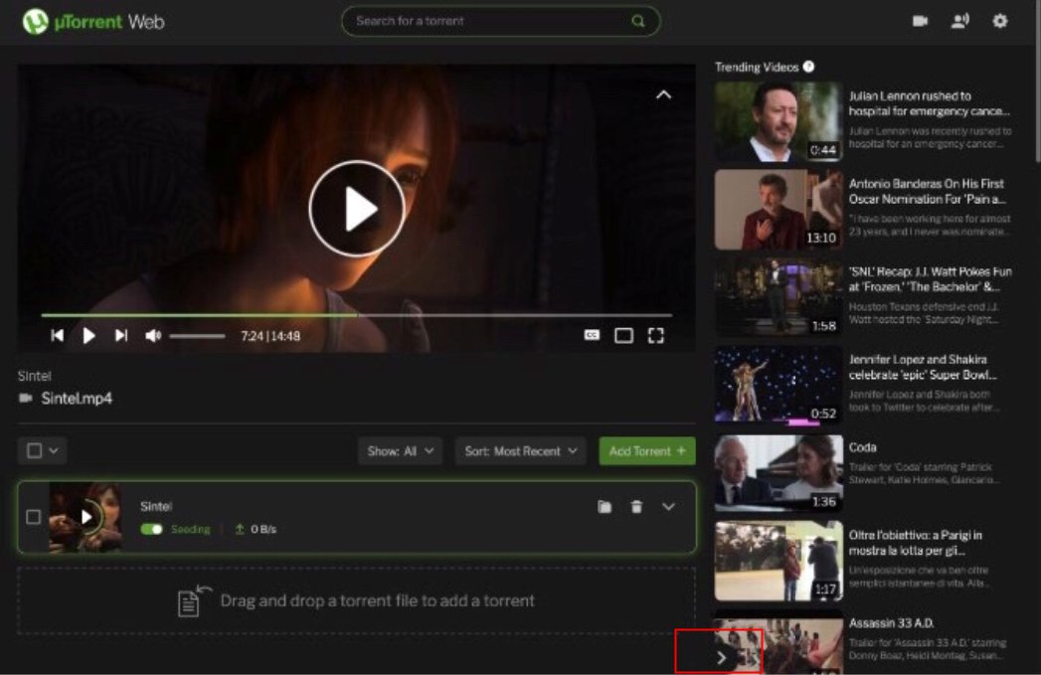Click the Sintel torrent title
This screenshot has height=675, width=1041.
(x=156, y=506)
